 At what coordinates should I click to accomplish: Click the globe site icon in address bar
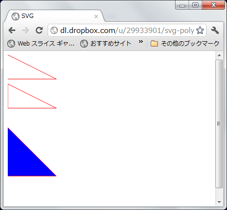[54, 31]
